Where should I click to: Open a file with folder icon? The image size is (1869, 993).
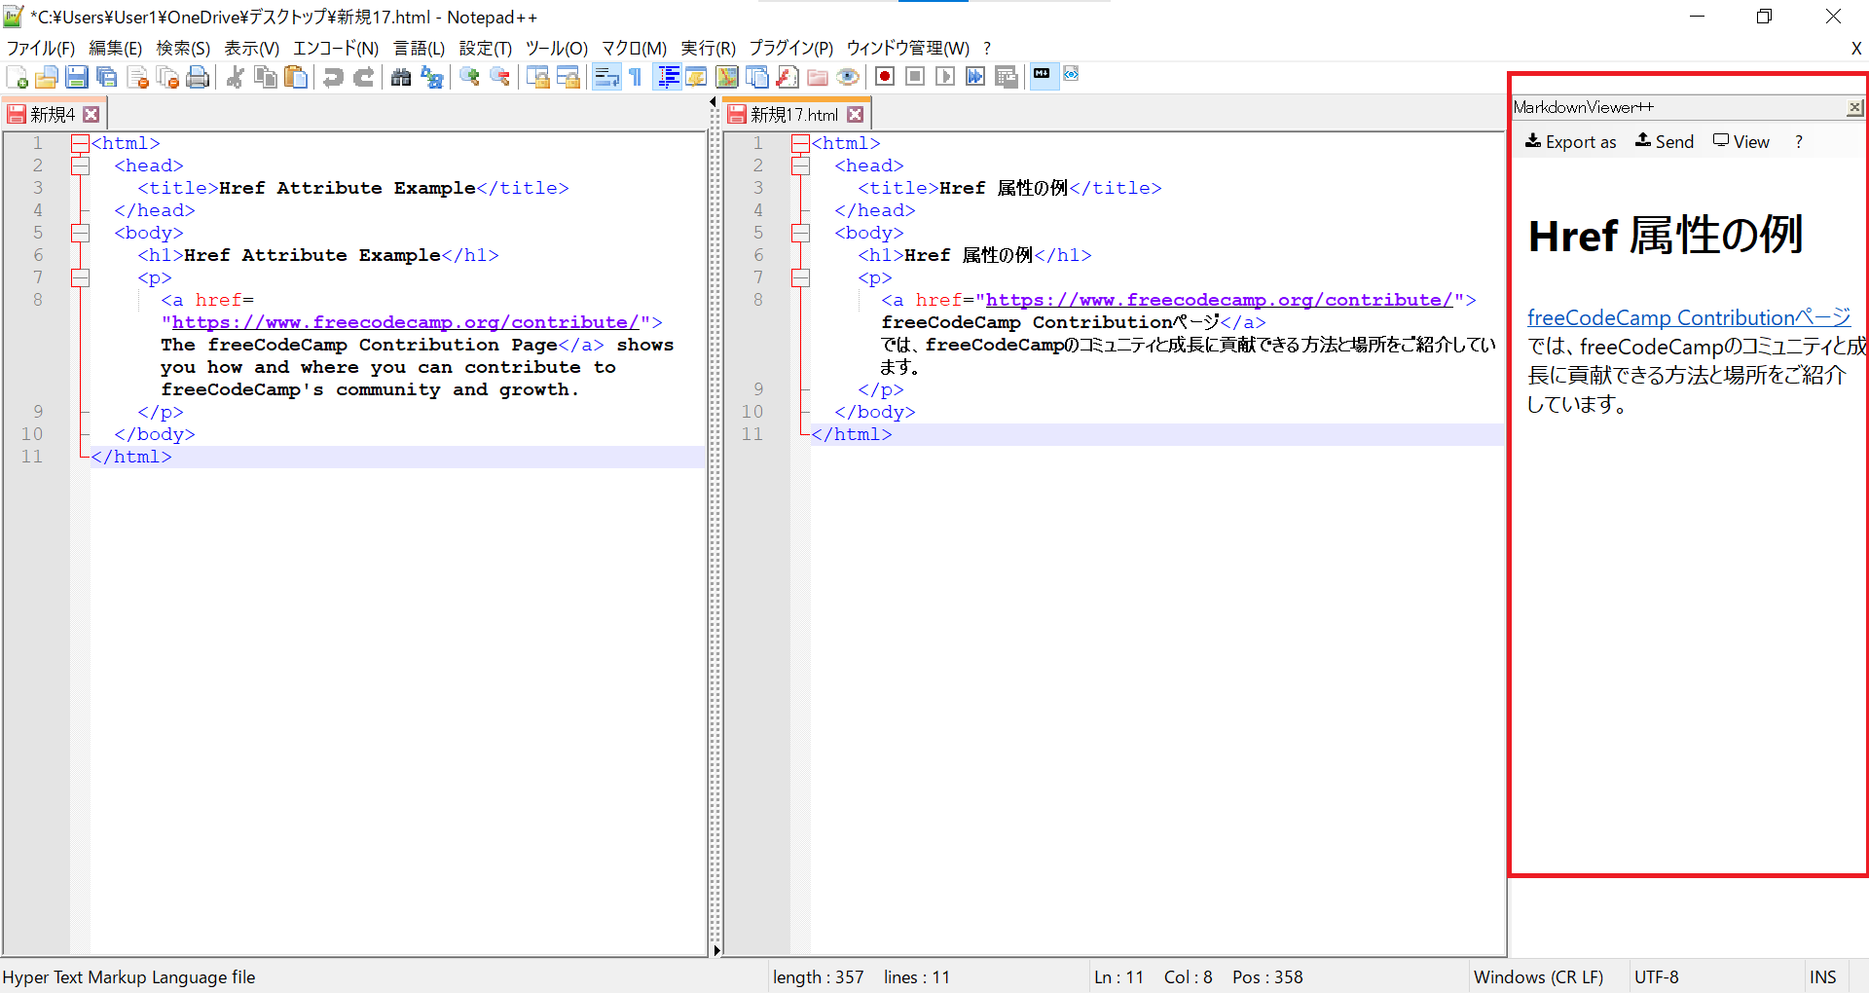pos(46,77)
